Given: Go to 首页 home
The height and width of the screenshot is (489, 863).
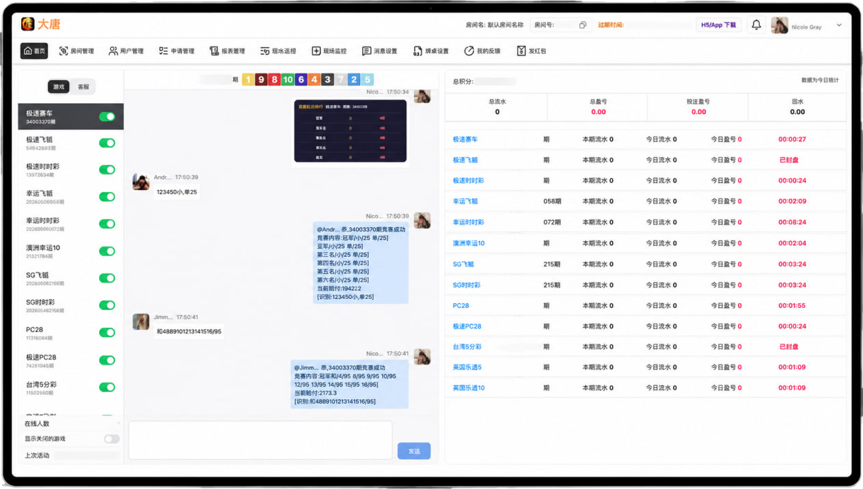Looking at the screenshot, I should coord(34,51).
